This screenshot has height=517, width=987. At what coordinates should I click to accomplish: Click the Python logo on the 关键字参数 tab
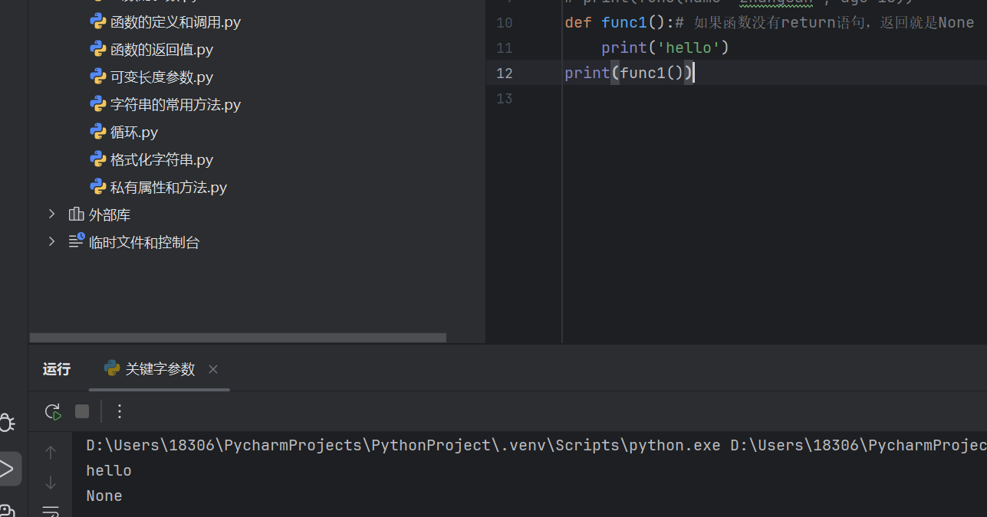click(x=110, y=368)
